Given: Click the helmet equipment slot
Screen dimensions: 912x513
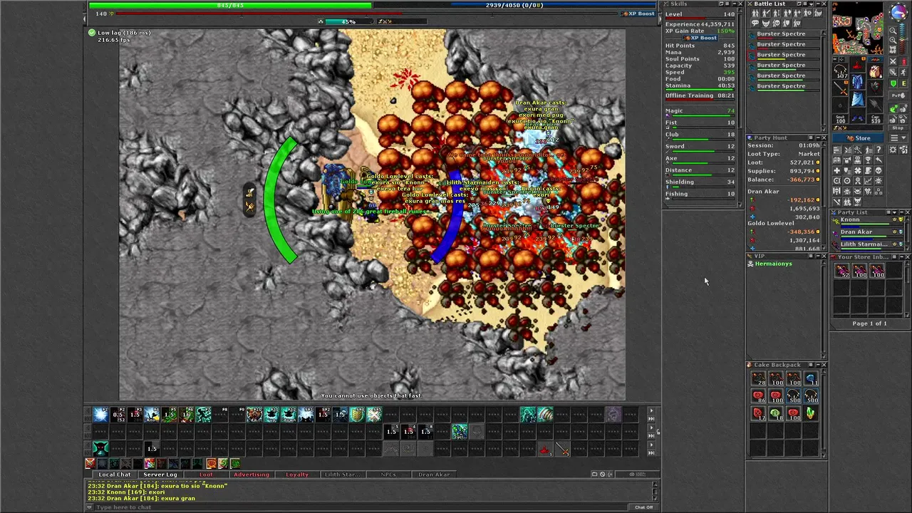Looking at the screenshot, I should [857, 63].
